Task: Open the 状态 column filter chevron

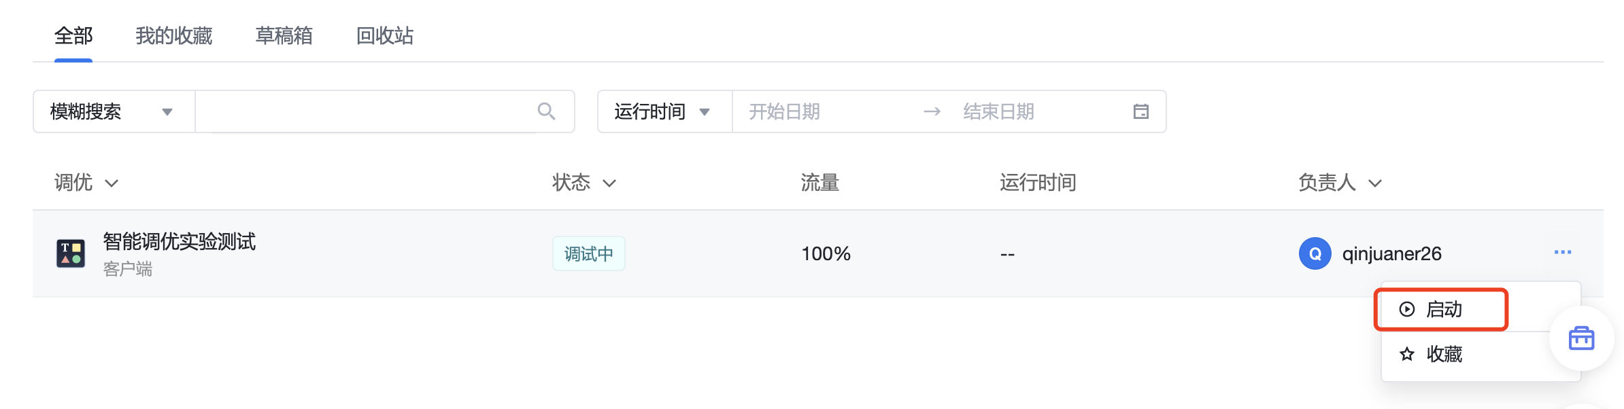Action: [609, 183]
